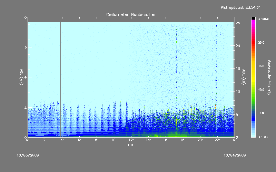The height and width of the screenshot is (172, 276).
Task: Click the date label 10/04/2009
Action: 235,155
